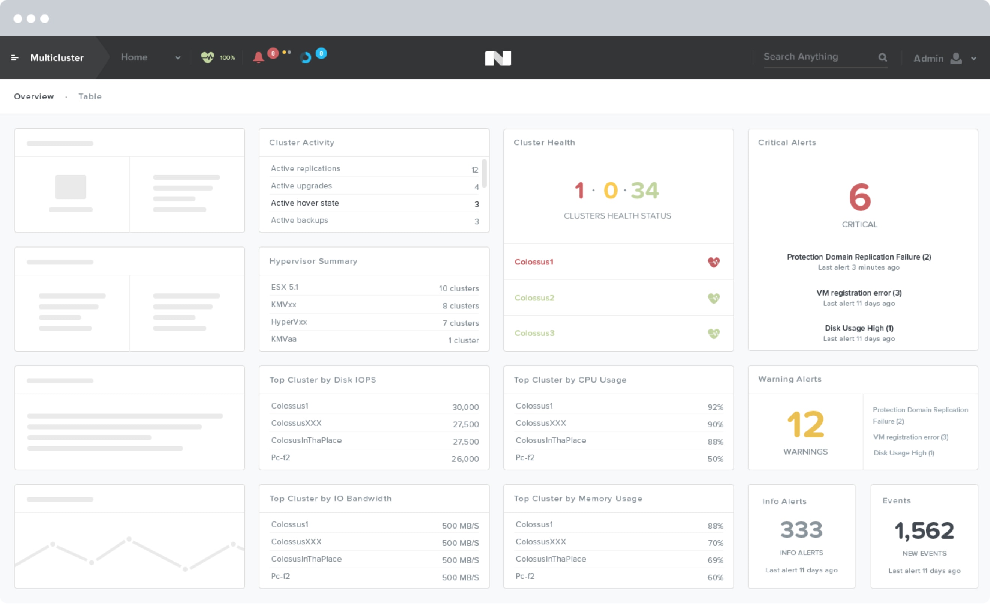Click the green heart next to Colossus3
The height and width of the screenshot is (604, 990).
[714, 334]
